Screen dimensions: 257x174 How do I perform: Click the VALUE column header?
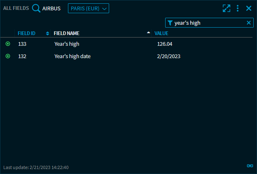tap(161, 33)
